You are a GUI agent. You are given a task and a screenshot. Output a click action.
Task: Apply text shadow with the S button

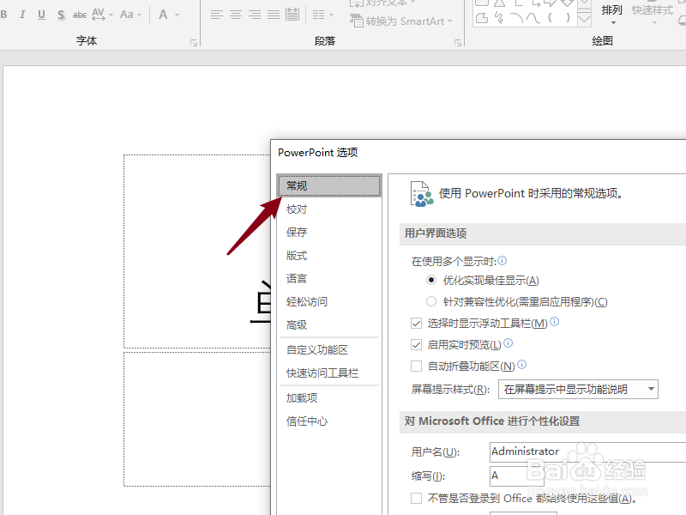pos(61,15)
